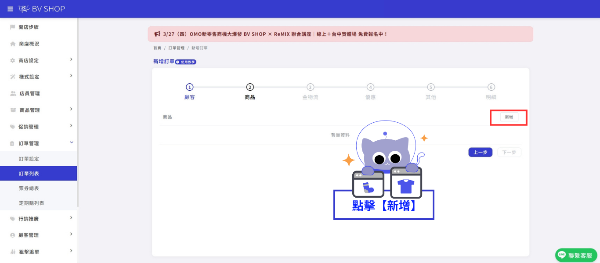
Task: Select step 4 優惠
Action: pos(371,92)
